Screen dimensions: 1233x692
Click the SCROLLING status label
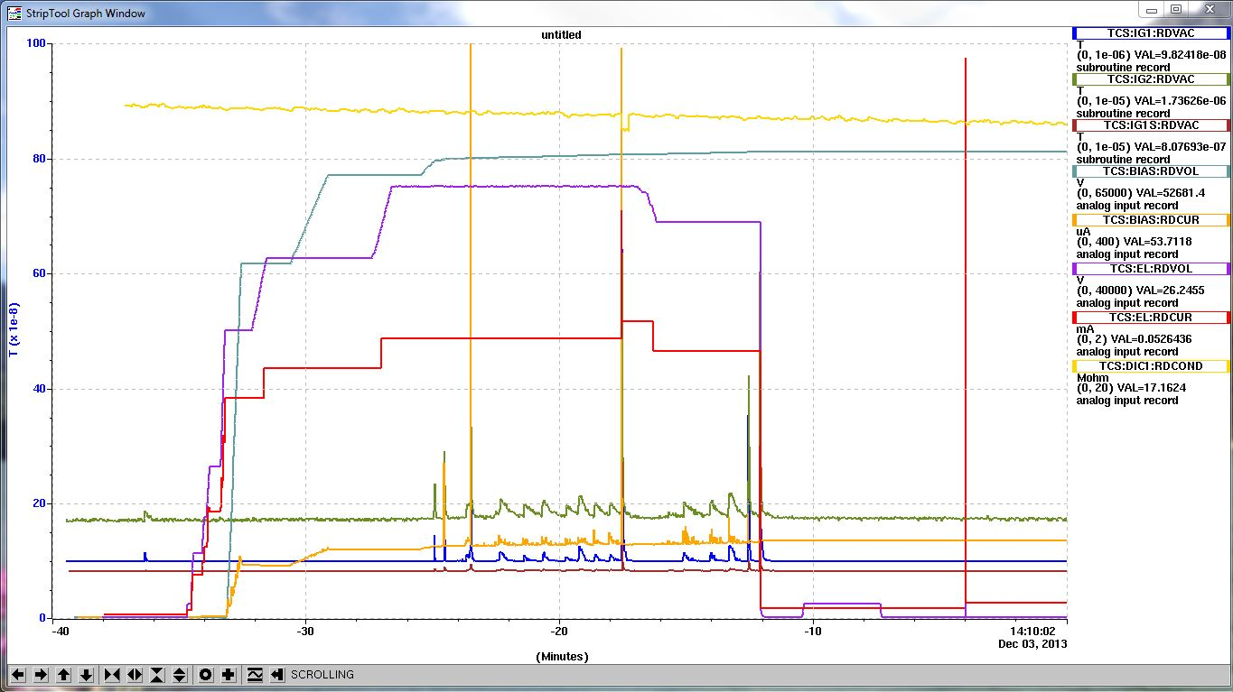pyautogui.click(x=322, y=675)
